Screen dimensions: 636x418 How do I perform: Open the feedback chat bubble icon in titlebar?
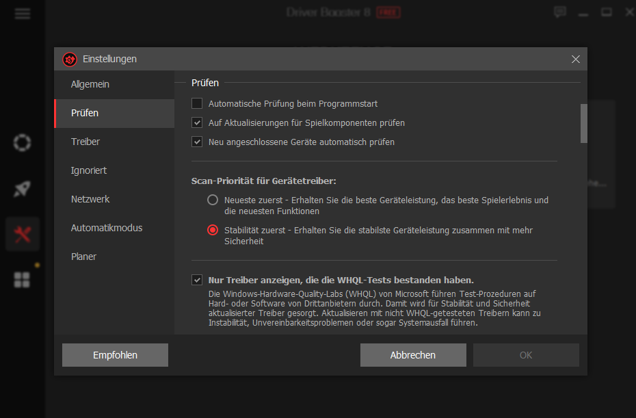(559, 12)
